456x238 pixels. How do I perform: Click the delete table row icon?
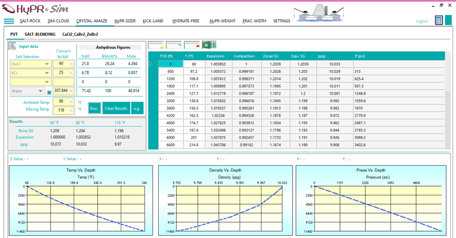[192, 45]
